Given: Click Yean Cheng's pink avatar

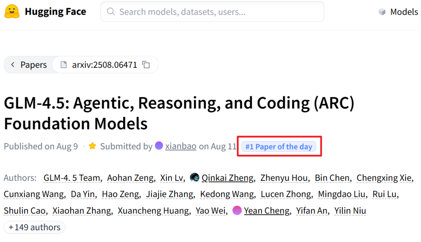Looking at the screenshot, I should (237, 210).
